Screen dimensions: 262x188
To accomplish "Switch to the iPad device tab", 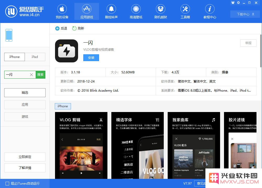I will pyautogui.click(x=35, y=57).
